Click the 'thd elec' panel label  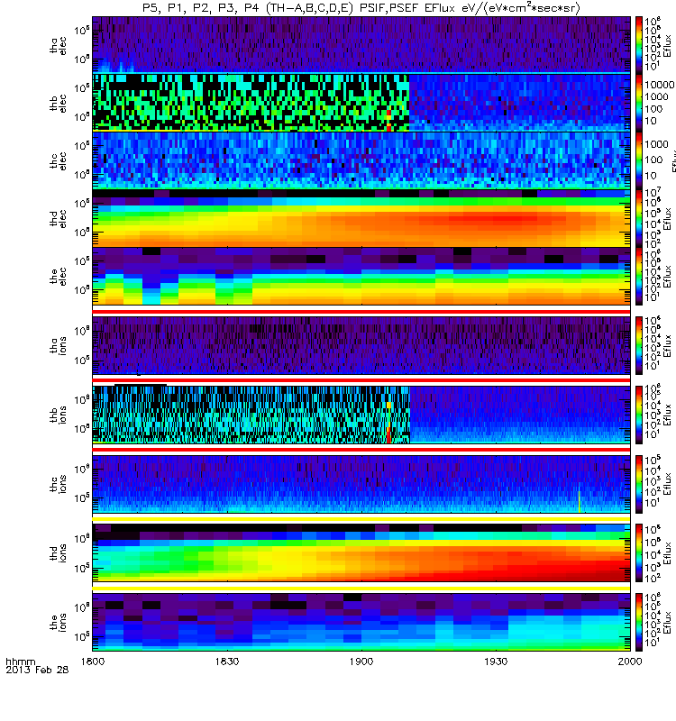point(58,219)
